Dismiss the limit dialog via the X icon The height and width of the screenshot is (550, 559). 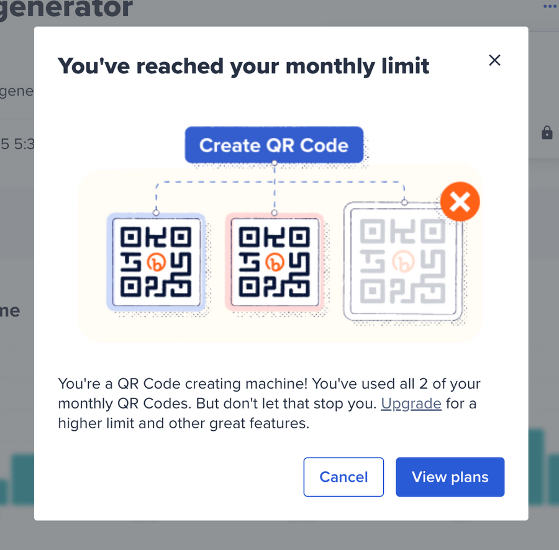pyautogui.click(x=494, y=60)
